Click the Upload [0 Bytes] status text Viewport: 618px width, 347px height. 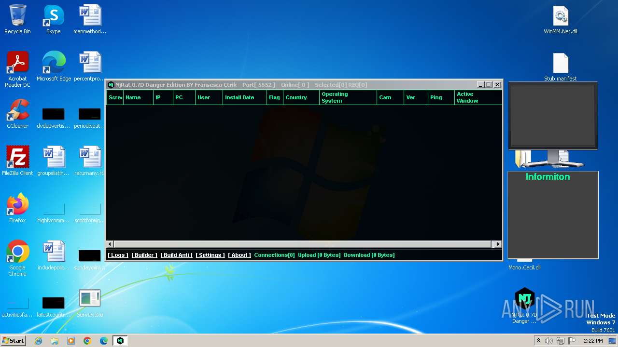319,255
